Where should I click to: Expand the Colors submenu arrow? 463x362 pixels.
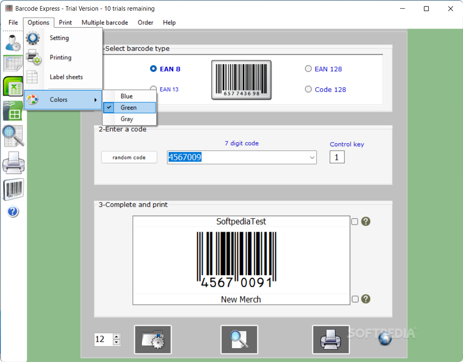(95, 100)
